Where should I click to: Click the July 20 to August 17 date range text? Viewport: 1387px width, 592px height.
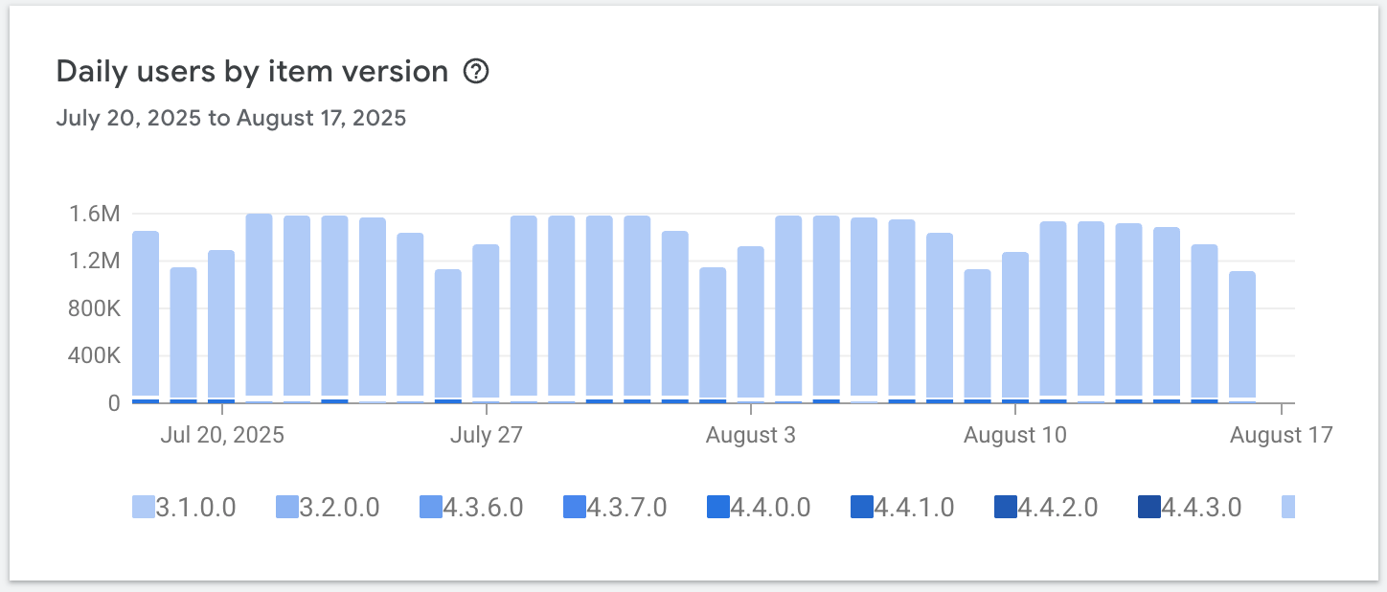(231, 119)
